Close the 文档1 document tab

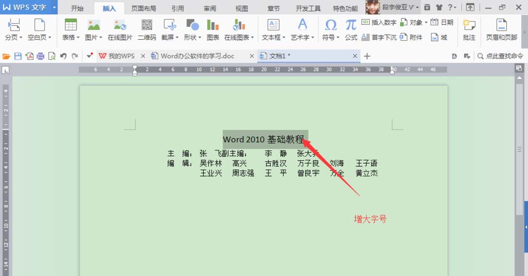tap(355, 56)
